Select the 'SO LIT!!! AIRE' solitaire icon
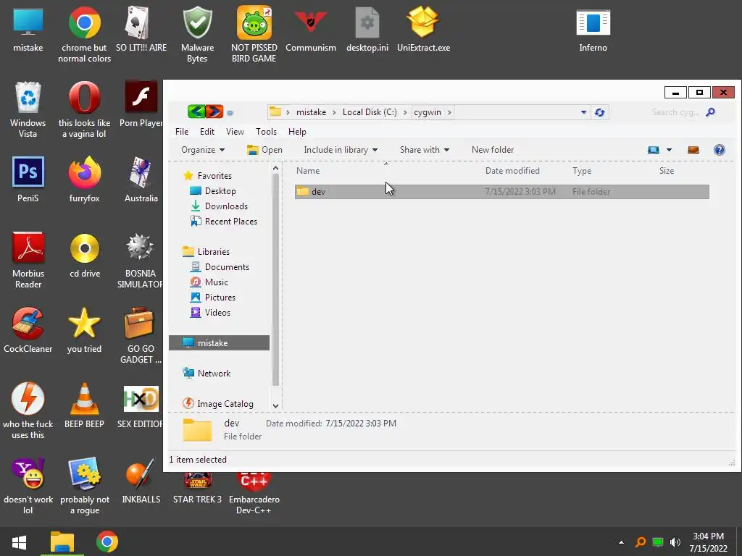Image resolution: width=742 pixels, height=556 pixels. [x=141, y=29]
